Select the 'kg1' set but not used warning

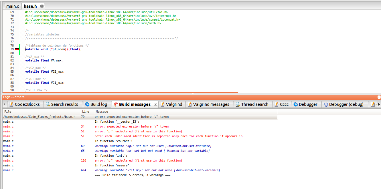tap(140, 146)
